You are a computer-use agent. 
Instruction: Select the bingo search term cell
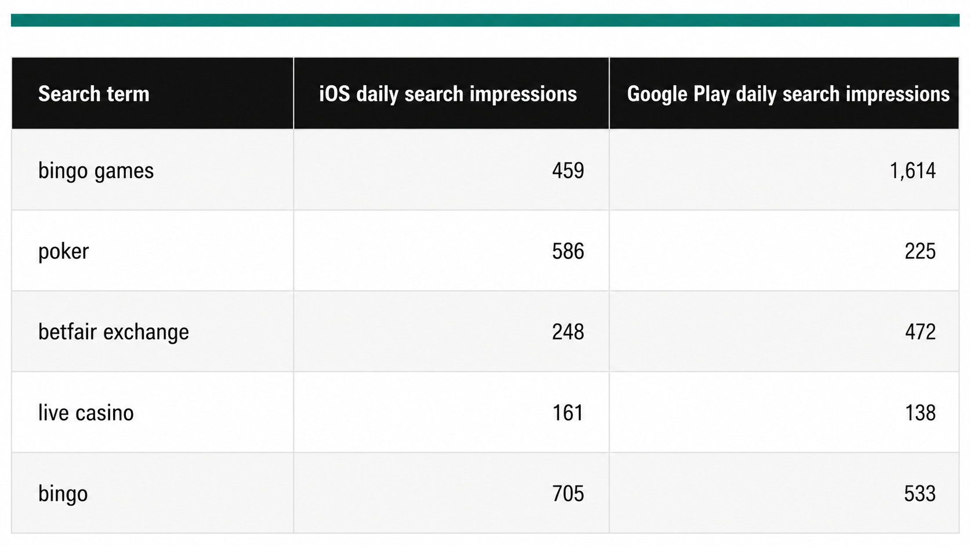[x=63, y=494]
